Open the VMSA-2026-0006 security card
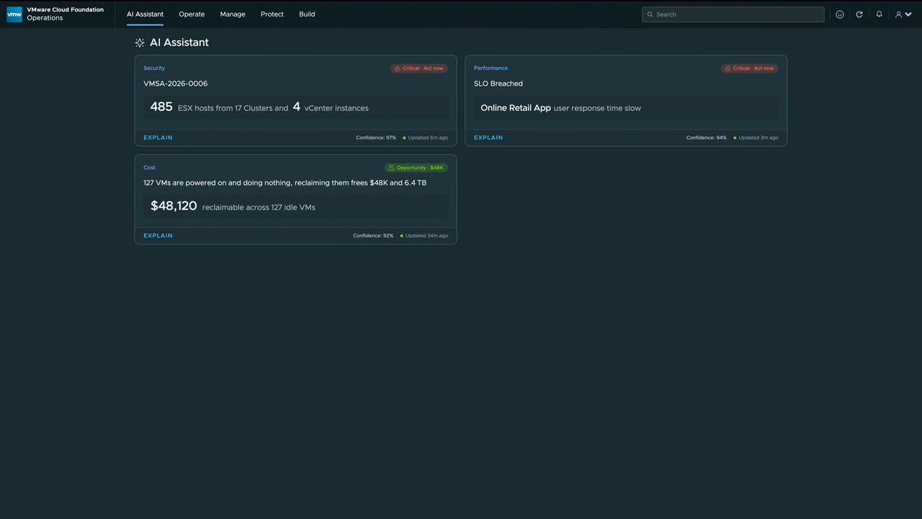922x519 pixels. pyautogui.click(x=295, y=101)
